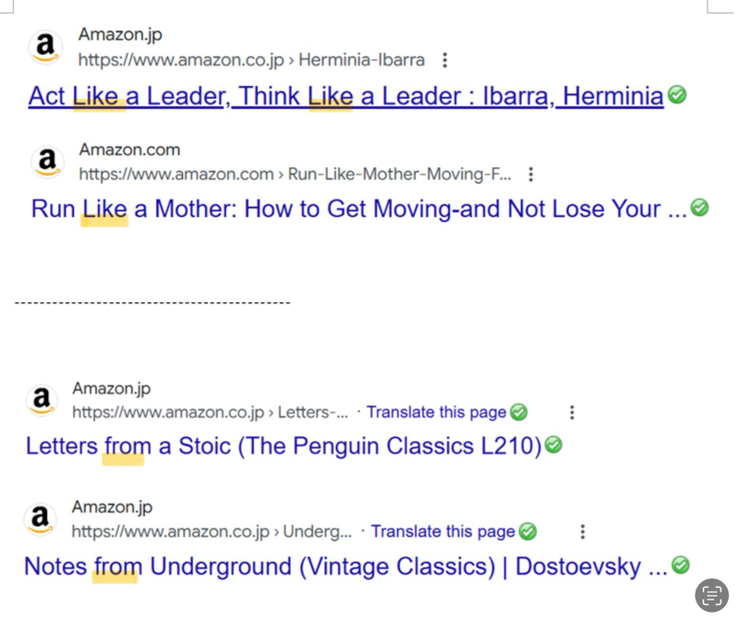Click green checkmark after Act Like a Leader title
The width and height of the screenshot is (739, 621).
tap(677, 95)
